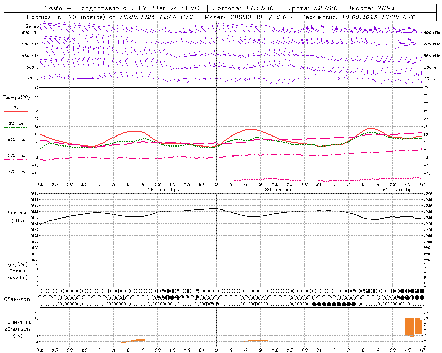Click the right '700 гПа' wind level label
The height and width of the screenshot is (353, 442).
pos(432,44)
